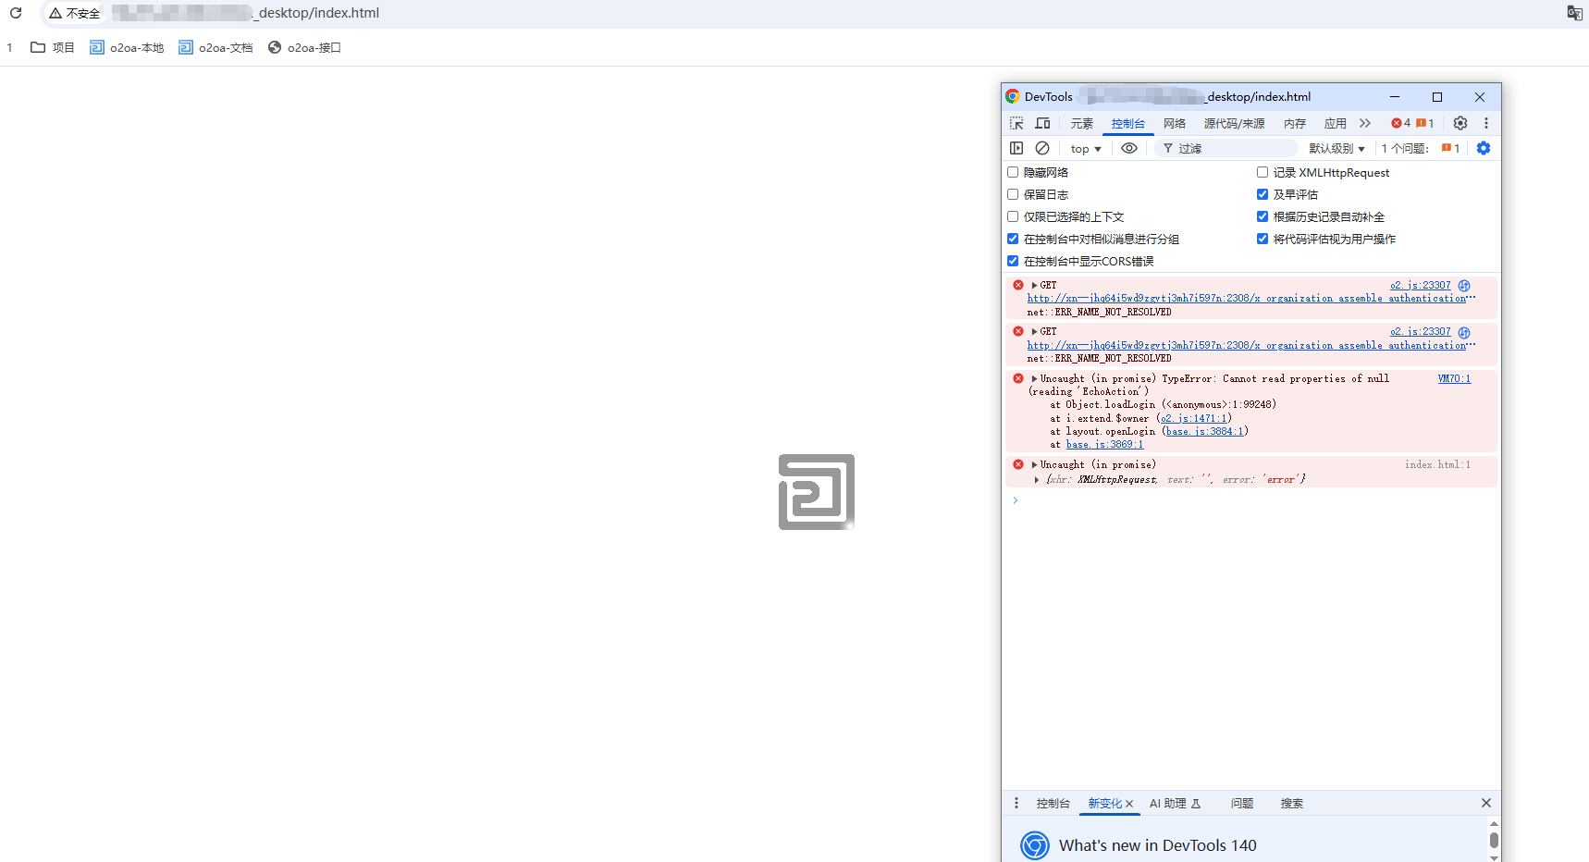Click the 过滤 console filter field
1589x862 pixels.
click(1226, 148)
